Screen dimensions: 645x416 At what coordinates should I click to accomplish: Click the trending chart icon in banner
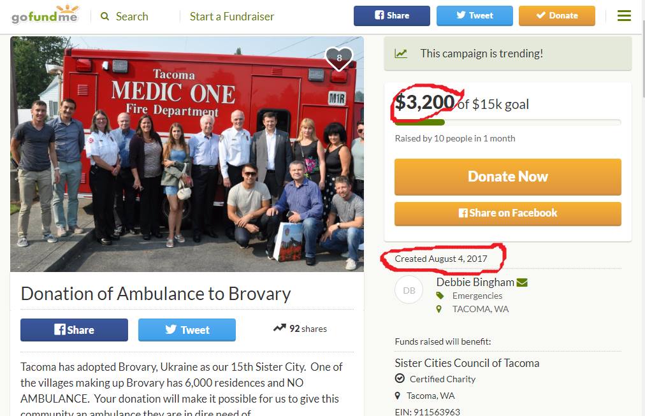pyautogui.click(x=401, y=54)
